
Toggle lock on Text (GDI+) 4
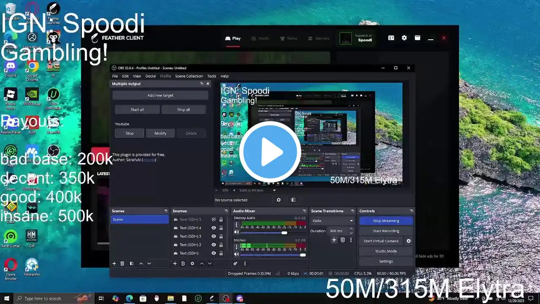tap(221, 228)
